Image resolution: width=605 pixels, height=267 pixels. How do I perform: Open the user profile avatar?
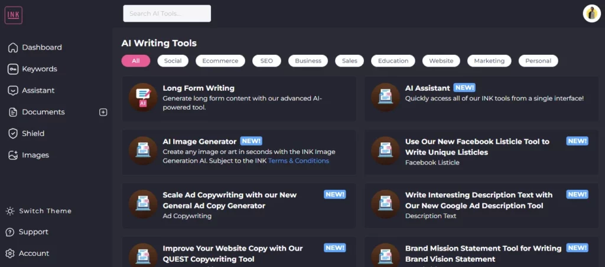pos(591,14)
